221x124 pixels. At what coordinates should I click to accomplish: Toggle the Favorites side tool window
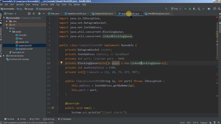[1, 51]
